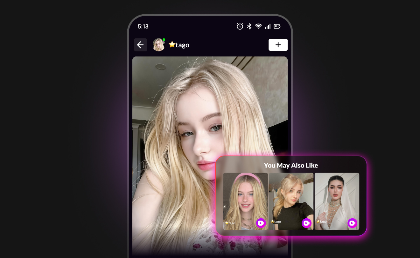Start video call on the pink headband thumbnail
The height and width of the screenshot is (258, 420).
click(261, 223)
